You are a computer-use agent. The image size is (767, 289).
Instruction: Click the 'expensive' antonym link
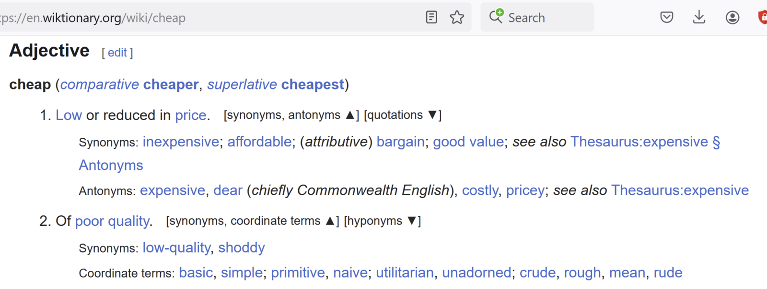click(x=173, y=190)
